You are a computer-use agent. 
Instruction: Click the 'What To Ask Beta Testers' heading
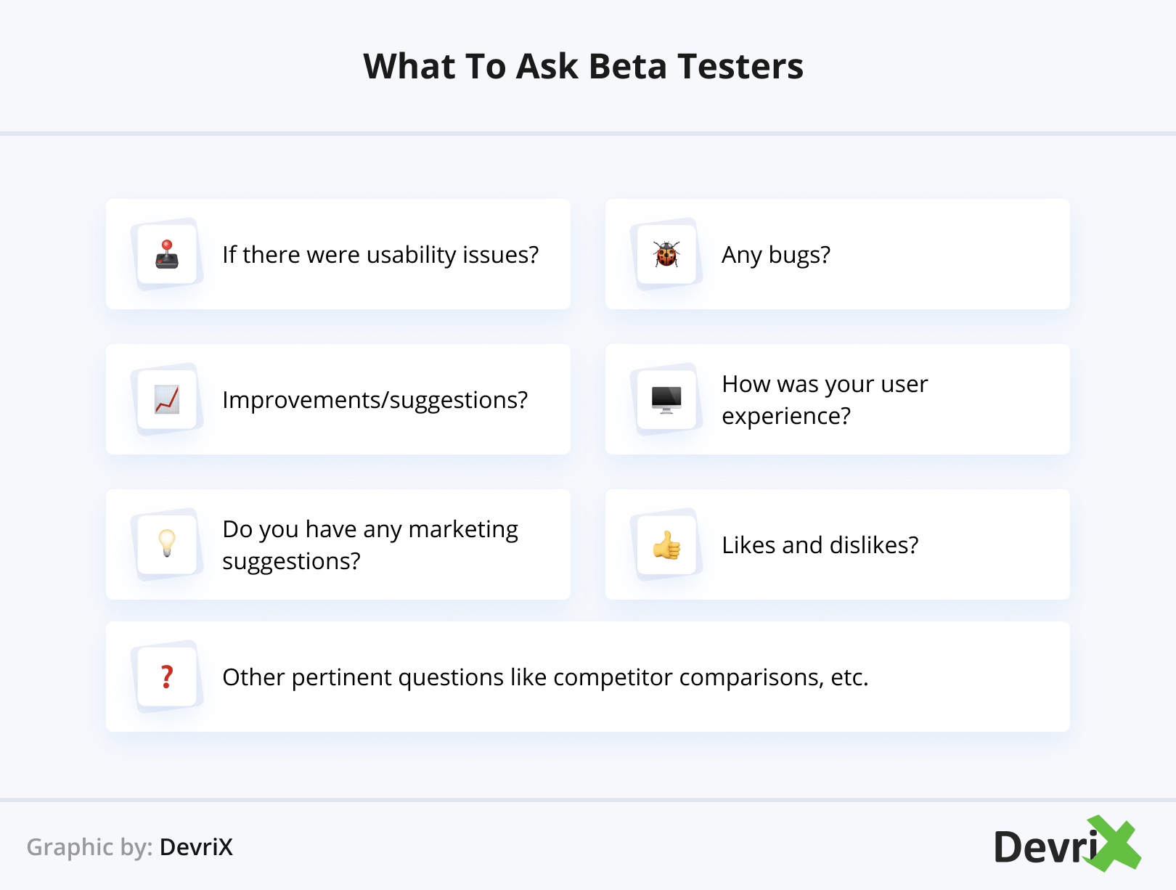click(583, 66)
